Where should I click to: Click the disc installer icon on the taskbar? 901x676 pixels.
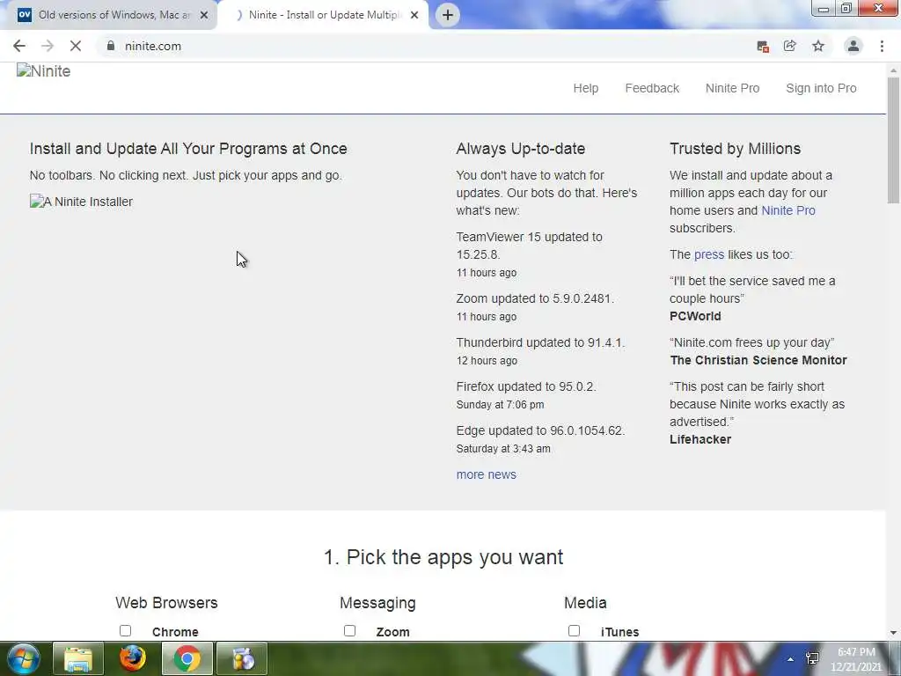(x=243, y=658)
